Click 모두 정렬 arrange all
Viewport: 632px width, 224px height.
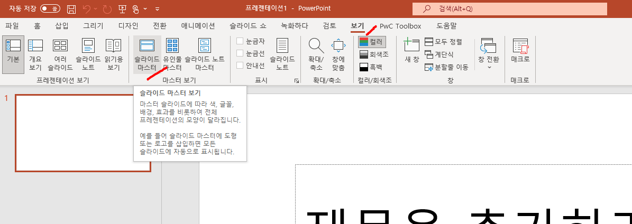(443, 42)
